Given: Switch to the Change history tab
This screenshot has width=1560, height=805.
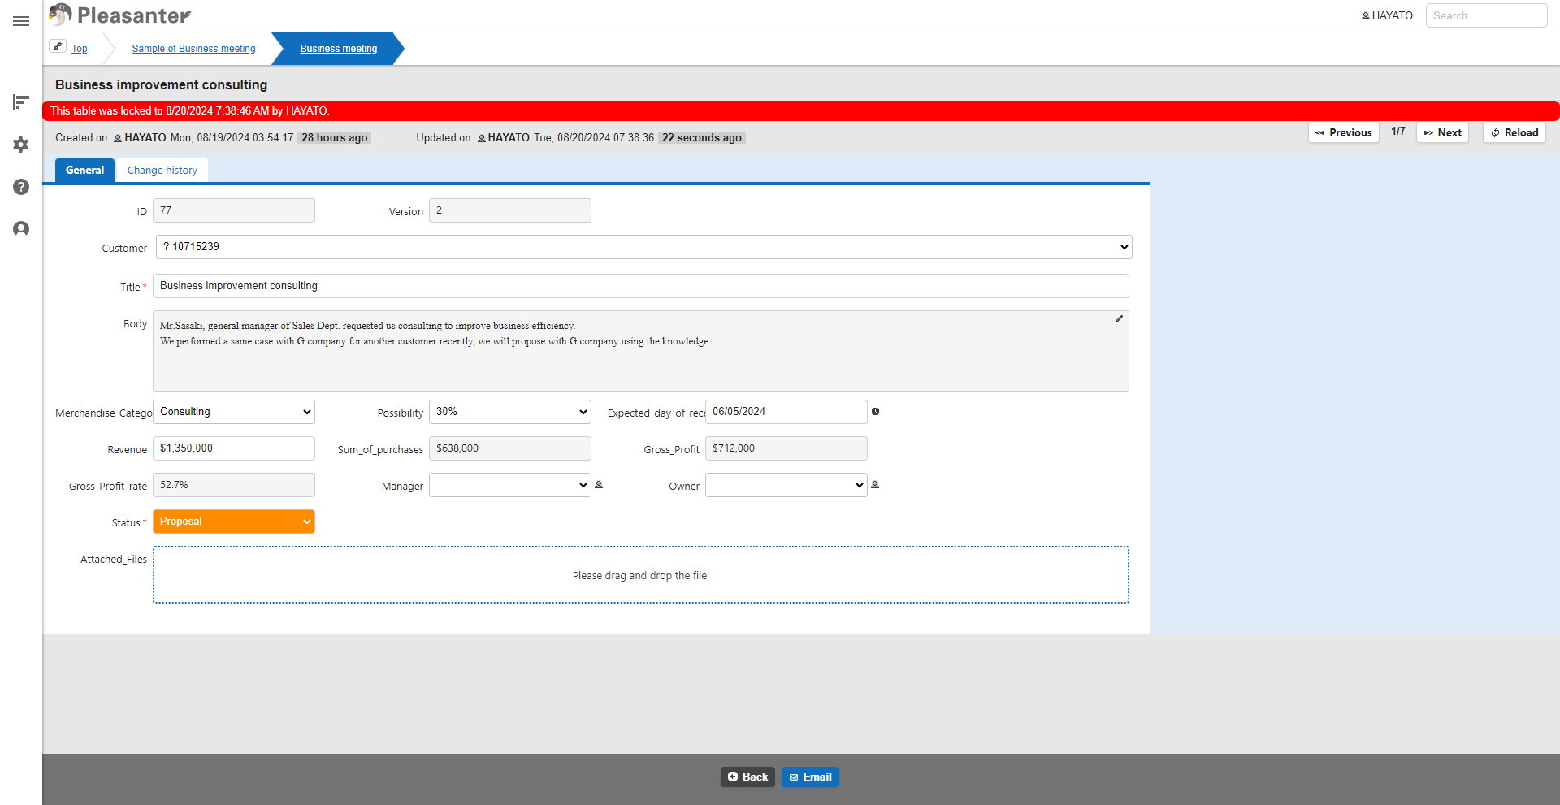Looking at the screenshot, I should [x=162, y=171].
